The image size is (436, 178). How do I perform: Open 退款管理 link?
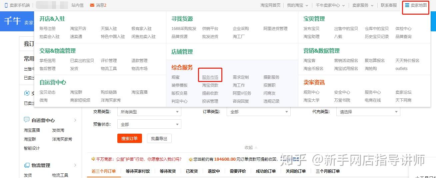click(139, 61)
